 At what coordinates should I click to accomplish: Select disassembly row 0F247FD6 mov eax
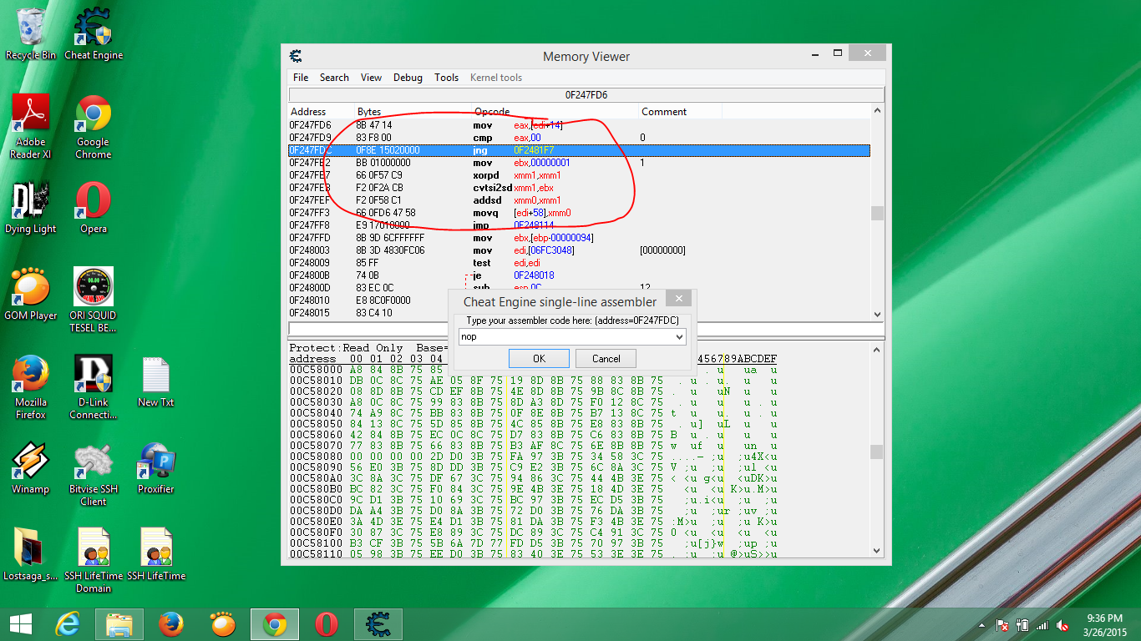tap(580, 125)
